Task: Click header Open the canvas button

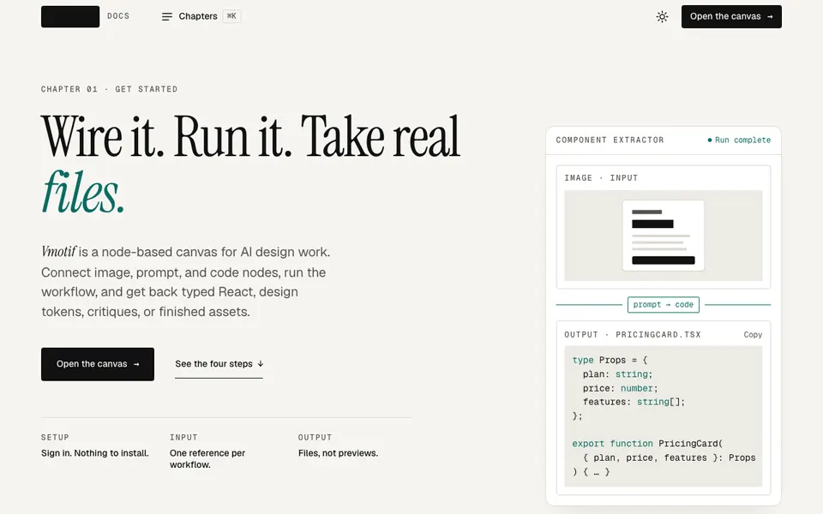Action: point(731,17)
